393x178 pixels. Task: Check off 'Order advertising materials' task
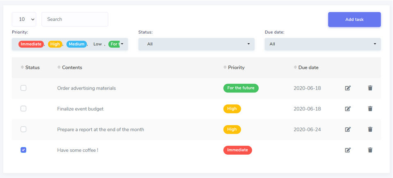(x=23, y=88)
